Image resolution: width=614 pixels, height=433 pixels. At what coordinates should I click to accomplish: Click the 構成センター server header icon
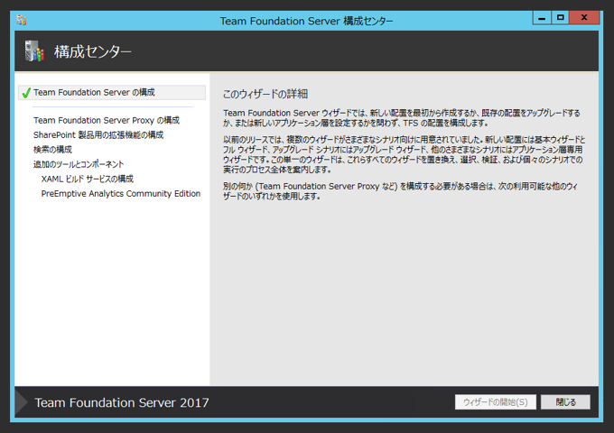point(34,51)
